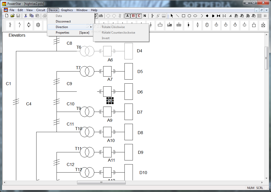
Task: Pick the generator 'G' circle symbol
Action: pyautogui.click(x=216, y=25)
